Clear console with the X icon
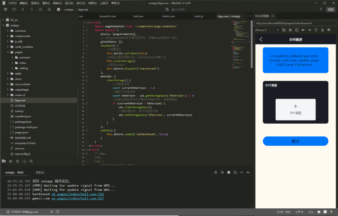This screenshot has width=338, height=216. pos(248,172)
